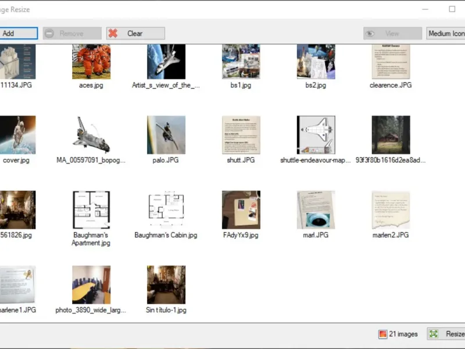Select the marlene1.JPG thumbnail
The image size is (465, 349).
[x=18, y=285]
